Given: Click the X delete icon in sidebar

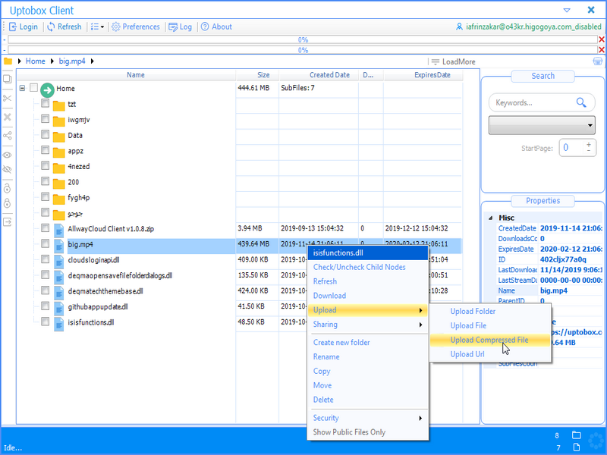Looking at the screenshot, I should click(x=8, y=117).
